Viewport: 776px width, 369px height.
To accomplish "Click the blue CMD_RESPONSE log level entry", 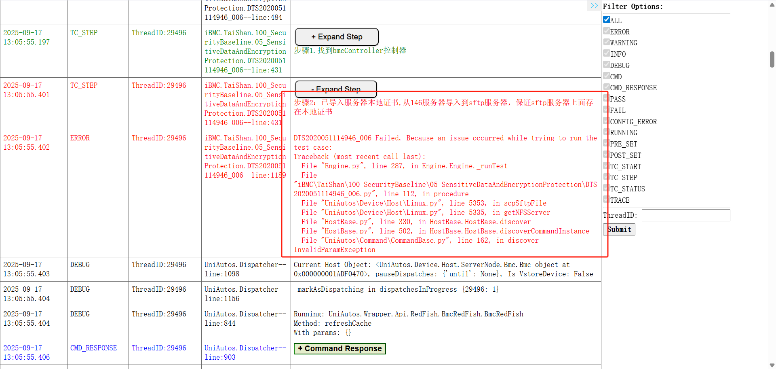I will point(93,348).
